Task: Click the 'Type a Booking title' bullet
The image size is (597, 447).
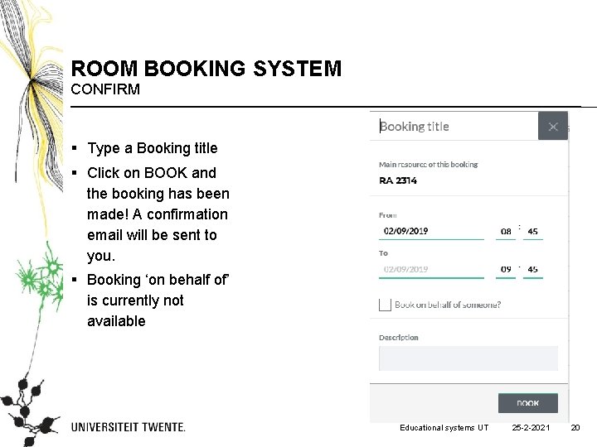Action: tap(152, 148)
